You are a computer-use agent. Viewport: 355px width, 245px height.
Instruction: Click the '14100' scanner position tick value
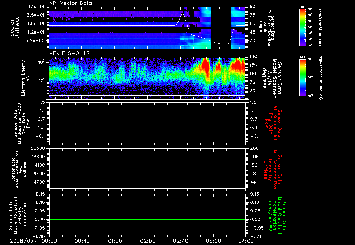pos(38,165)
